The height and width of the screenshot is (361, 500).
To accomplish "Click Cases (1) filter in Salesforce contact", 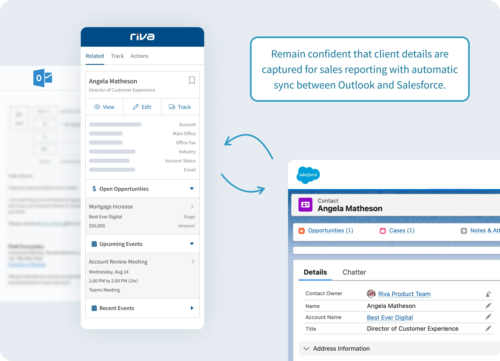I will [x=401, y=230].
